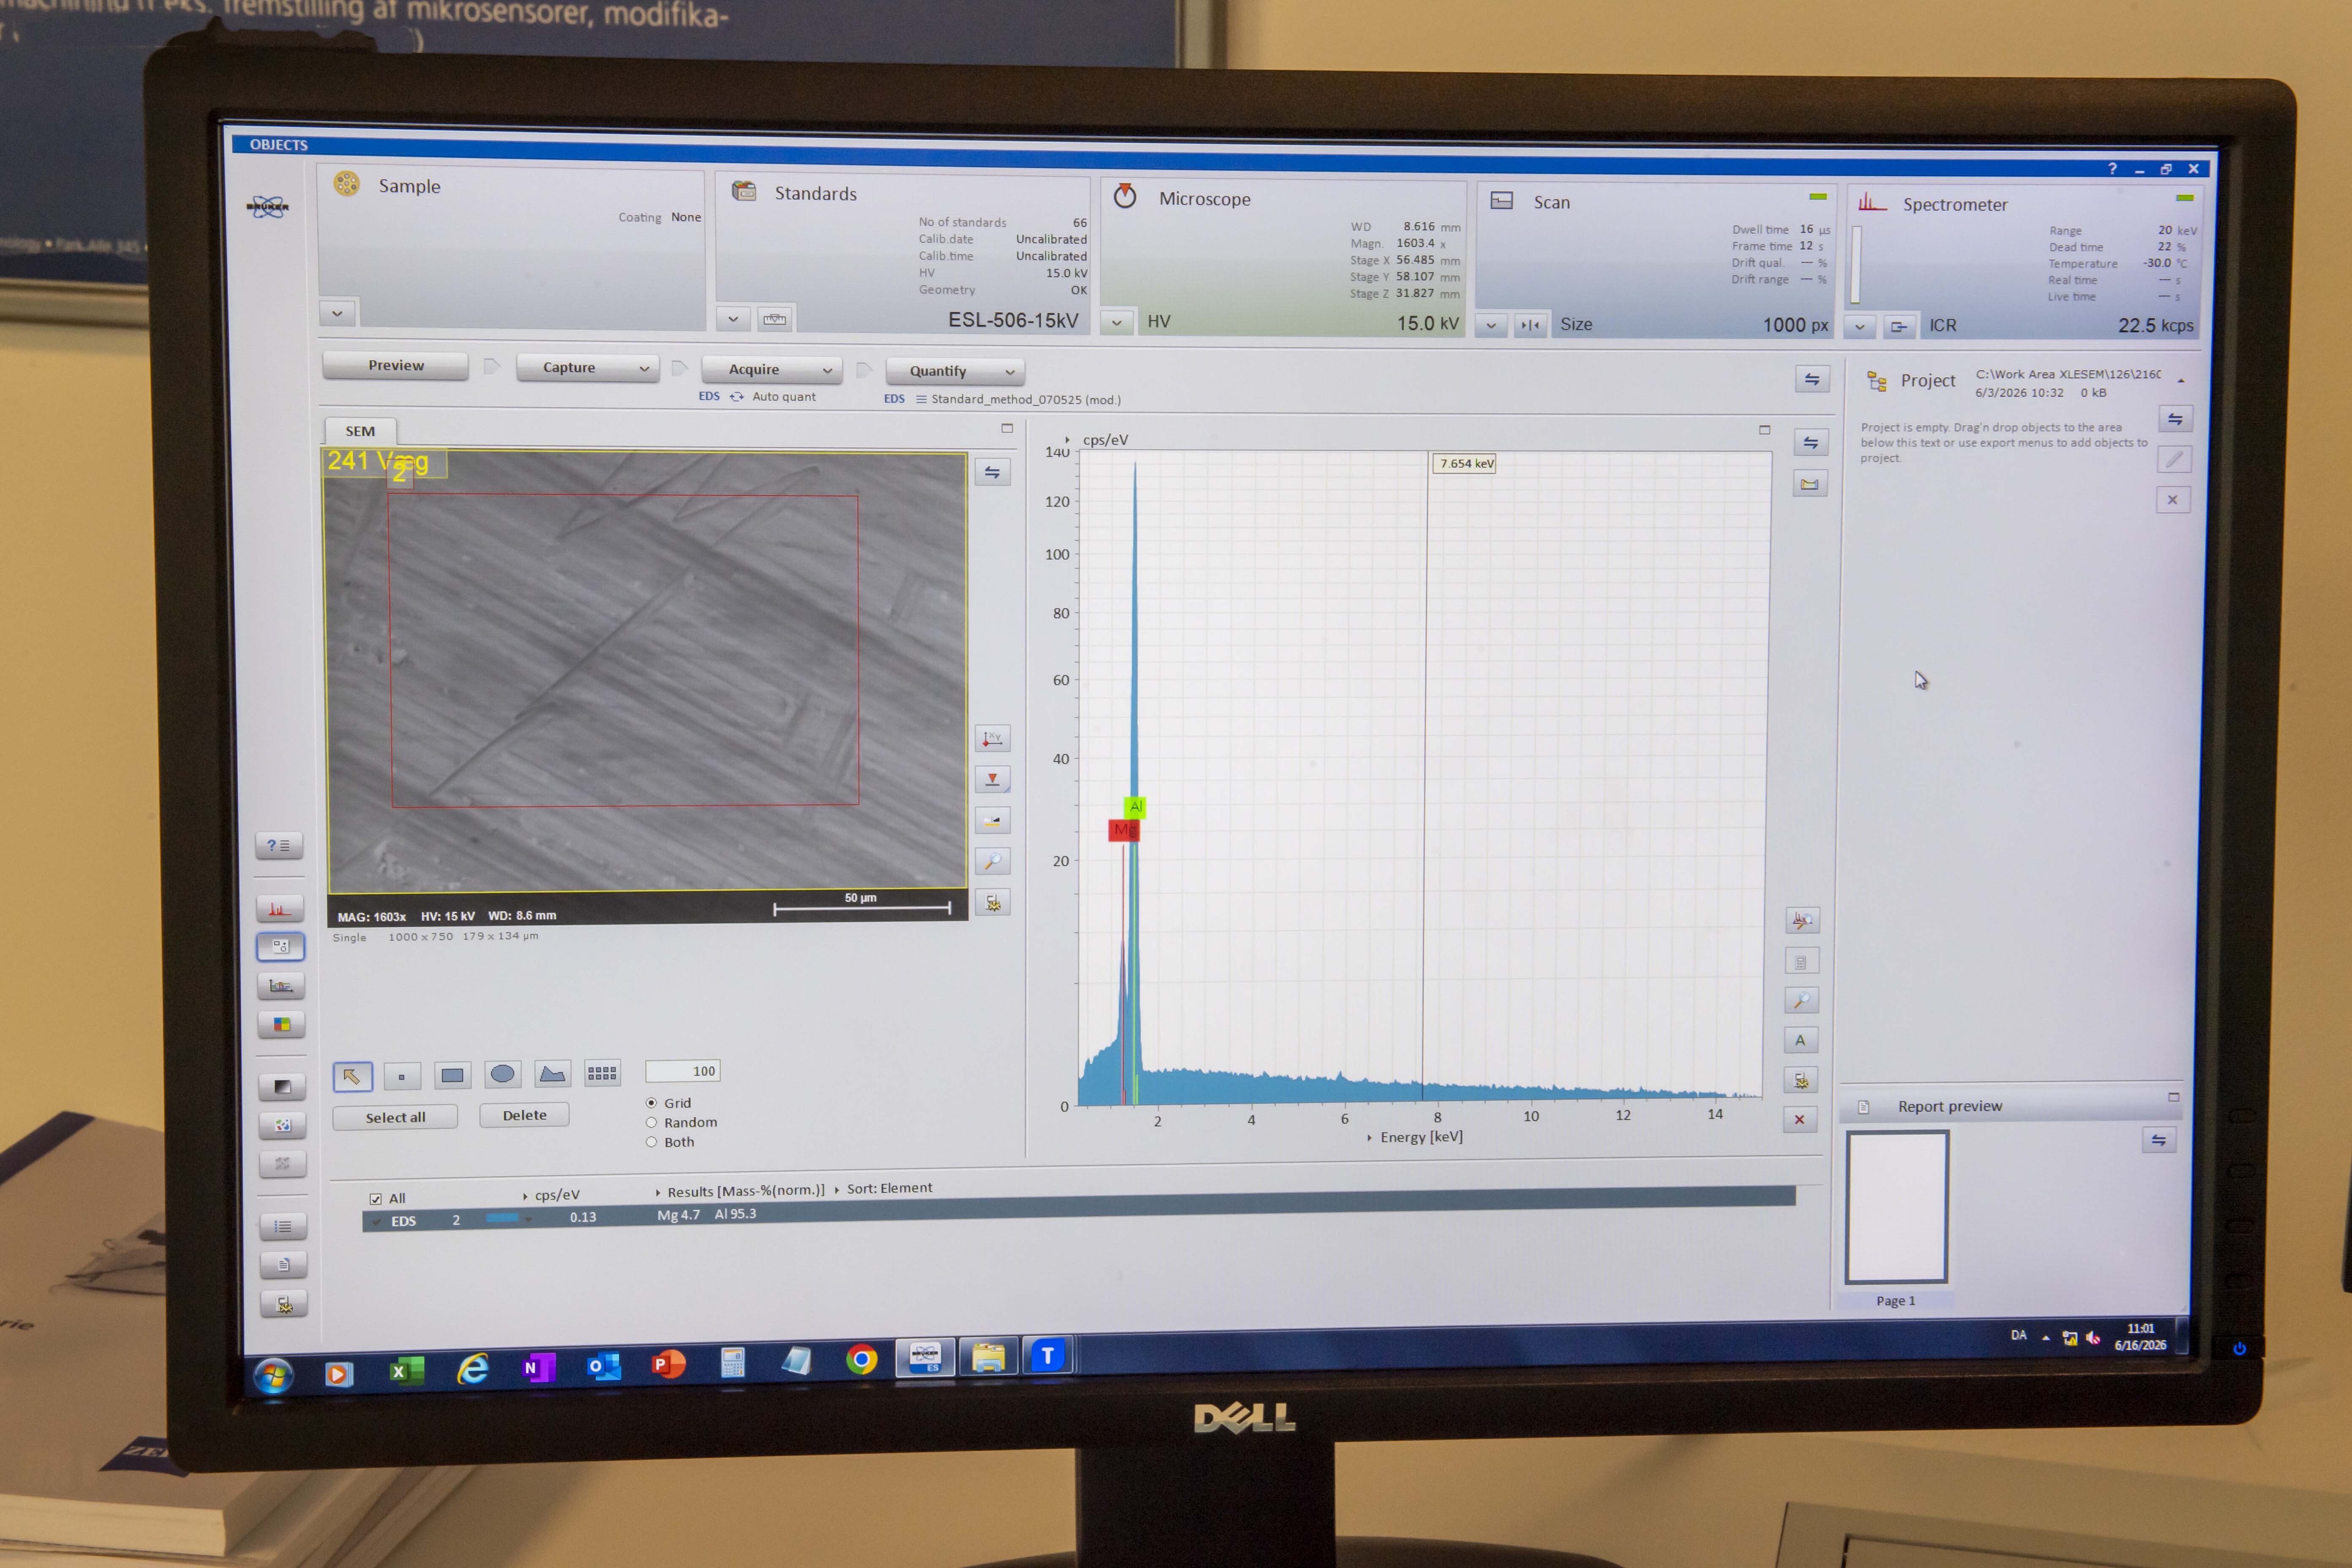The image size is (2352, 1568).
Task: Click the letter A label icon beside spectrum
Action: [x=1800, y=1040]
